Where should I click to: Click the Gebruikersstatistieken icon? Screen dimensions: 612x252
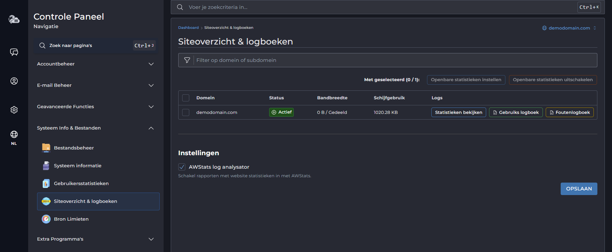pyautogui.click(x=46, y=183)
